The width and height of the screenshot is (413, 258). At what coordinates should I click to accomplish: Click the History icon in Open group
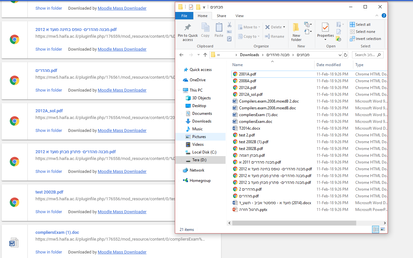tap(338, 39)
